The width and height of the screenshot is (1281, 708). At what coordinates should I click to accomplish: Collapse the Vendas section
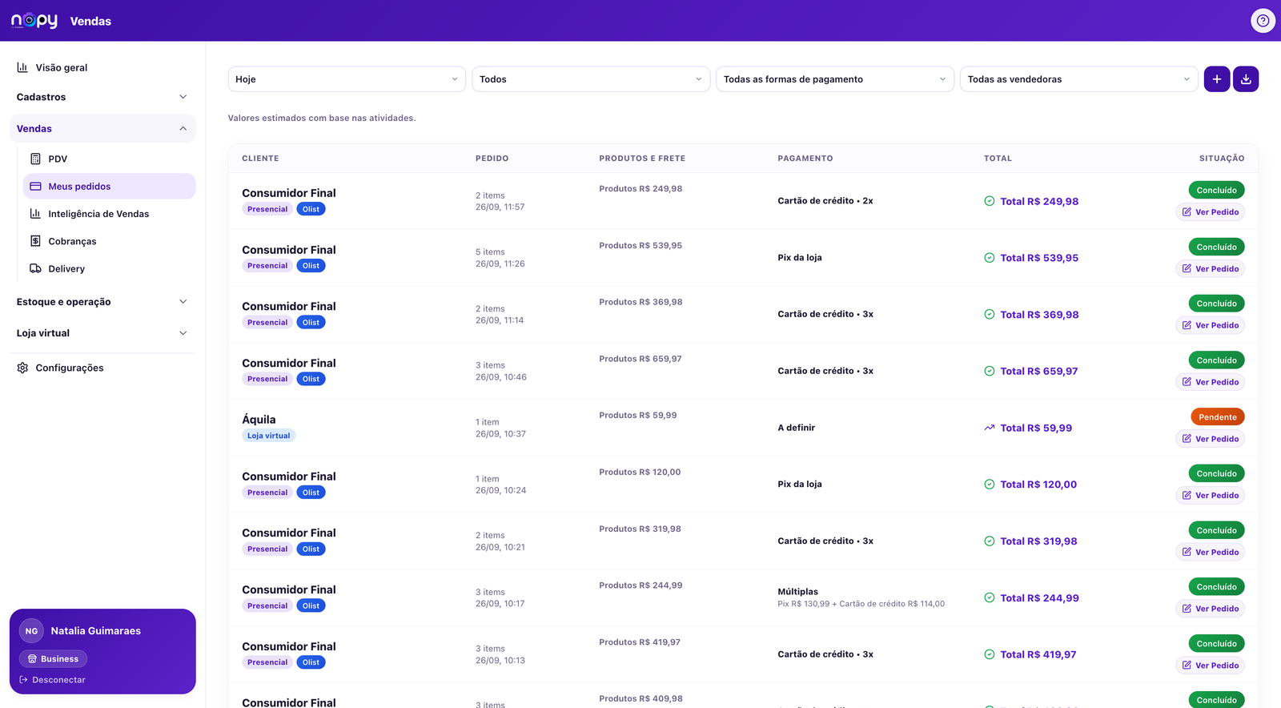coord(102,129)
